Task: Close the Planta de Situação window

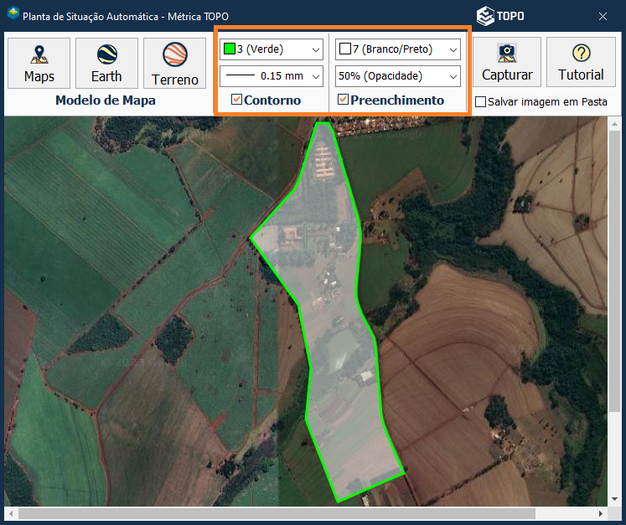Action: [603, 16]
